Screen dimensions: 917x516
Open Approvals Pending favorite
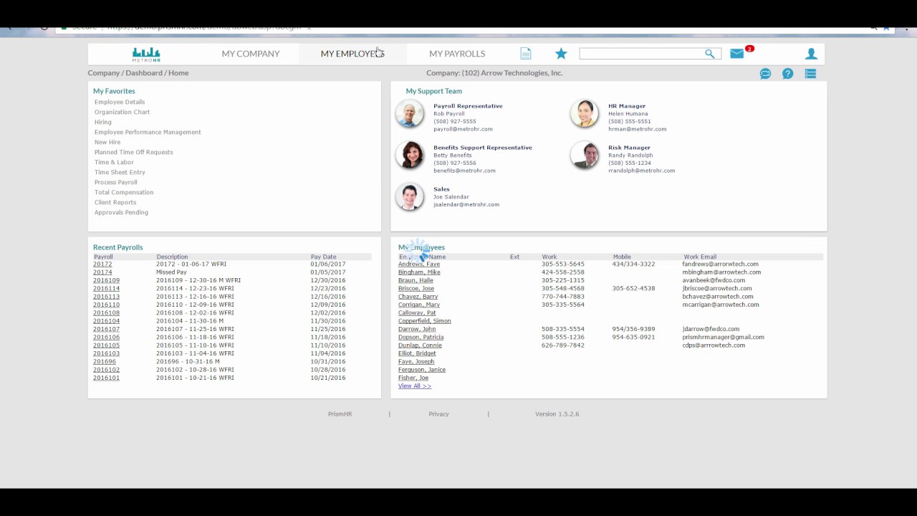pyautogui.click(x=122, y=212)
